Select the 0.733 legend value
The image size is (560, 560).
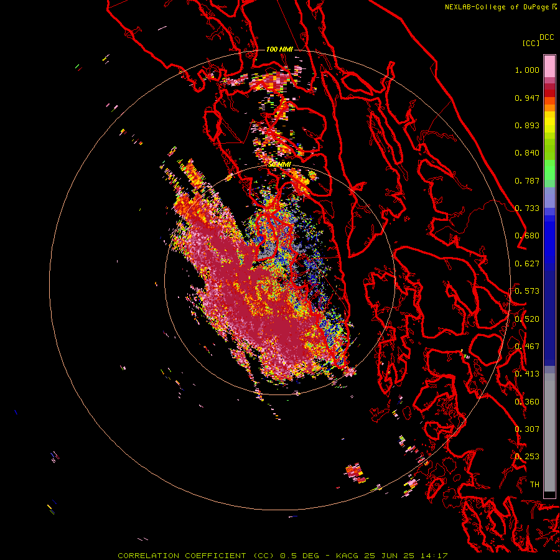527,208
